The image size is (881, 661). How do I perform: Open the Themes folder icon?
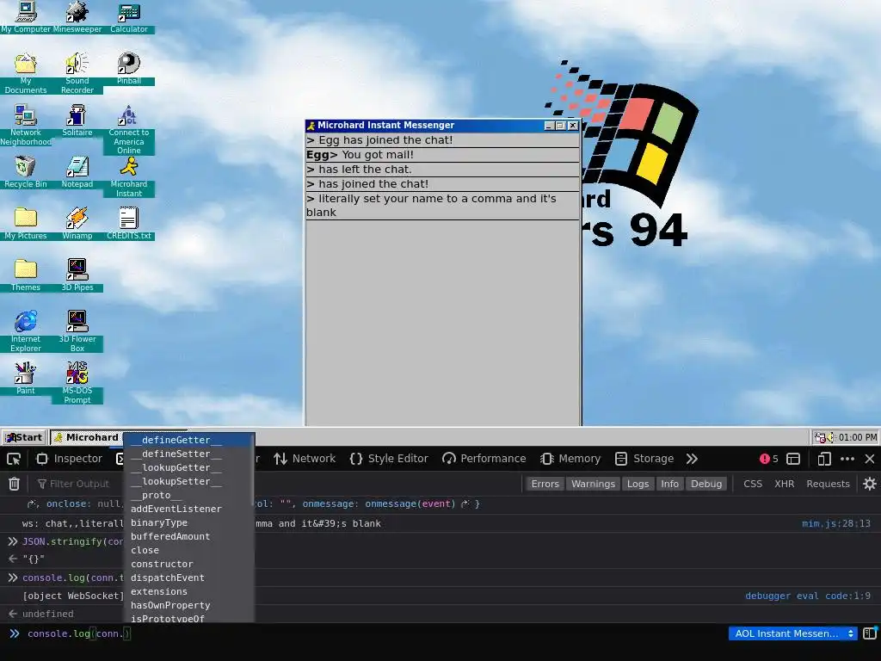pyautogui.click(x=26, y=275)
